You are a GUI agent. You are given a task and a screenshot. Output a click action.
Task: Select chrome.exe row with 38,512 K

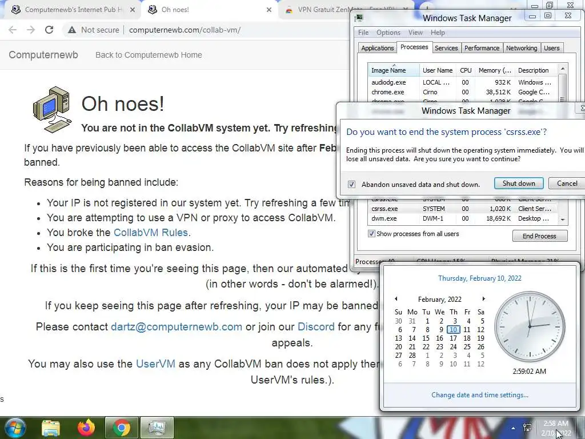(463, 92)
